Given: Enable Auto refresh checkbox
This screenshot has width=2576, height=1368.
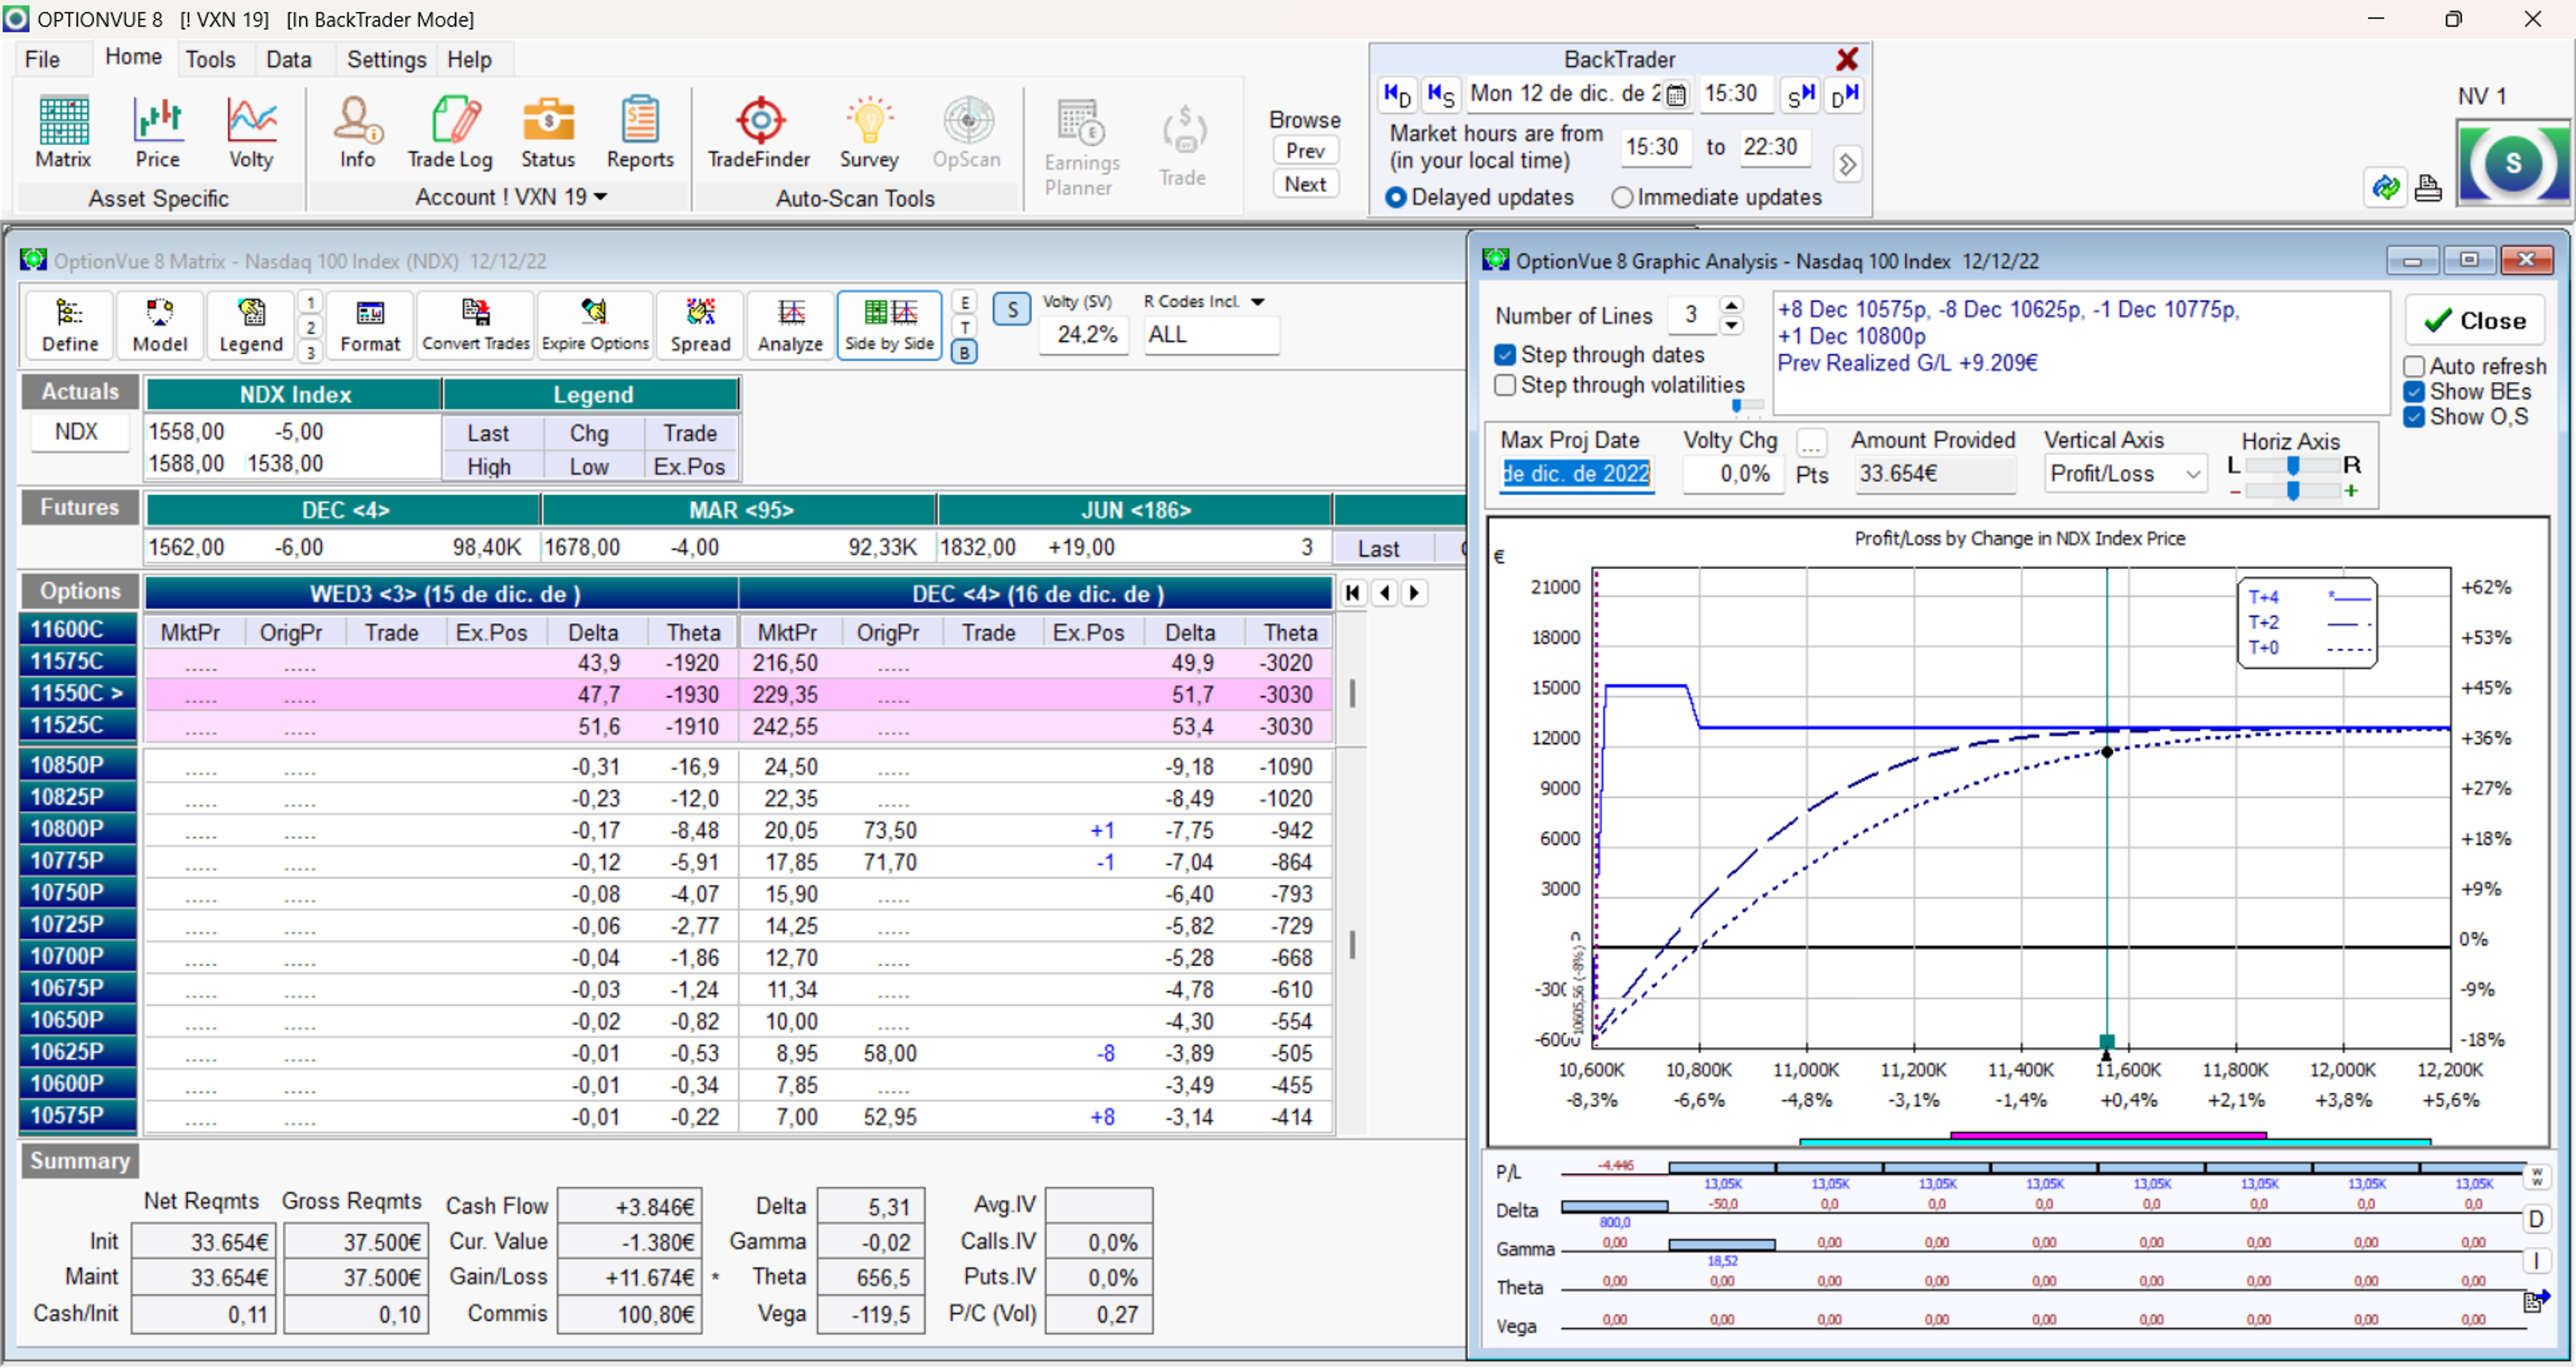Looking at the screenshot, I should pyautogui.click(x=2414, y=366).
